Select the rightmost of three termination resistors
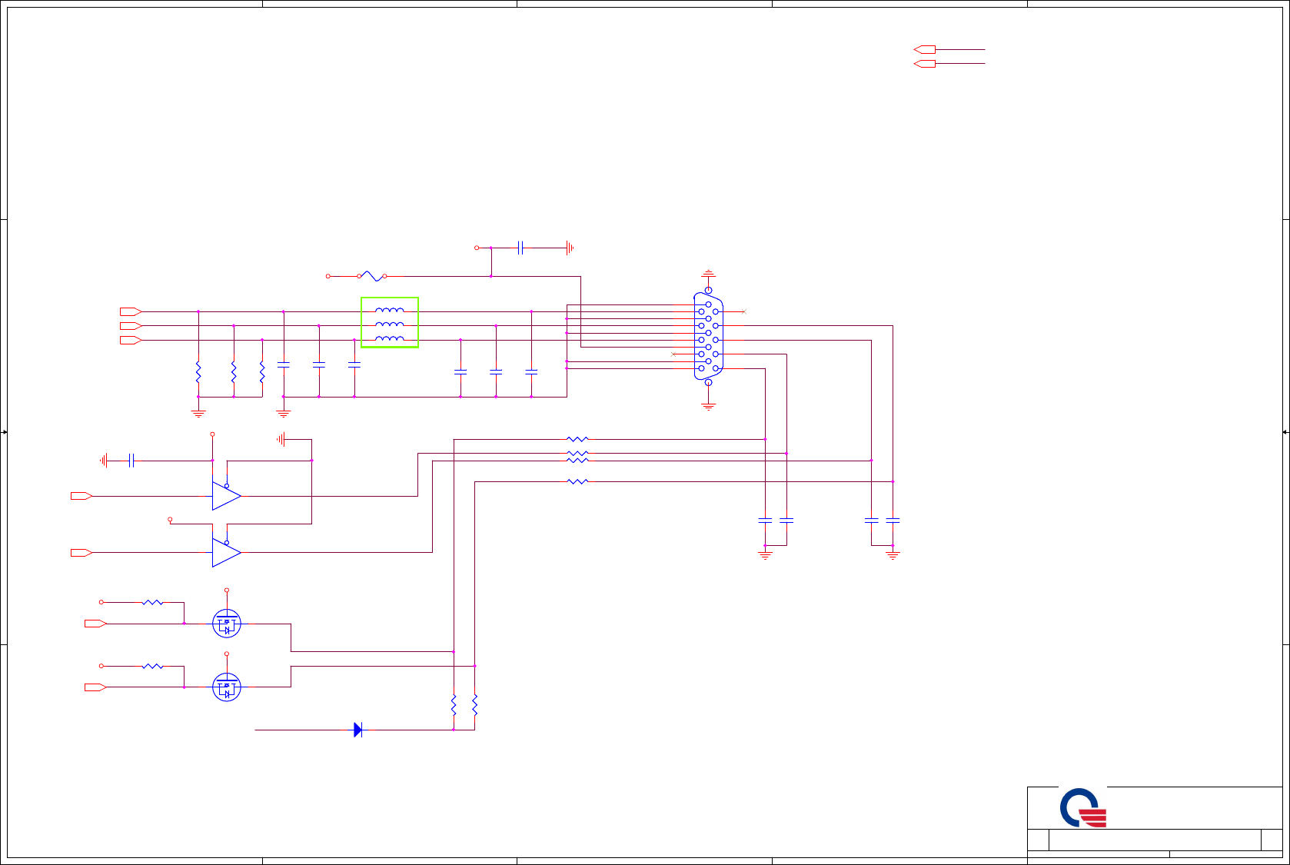 coord(262,372)
